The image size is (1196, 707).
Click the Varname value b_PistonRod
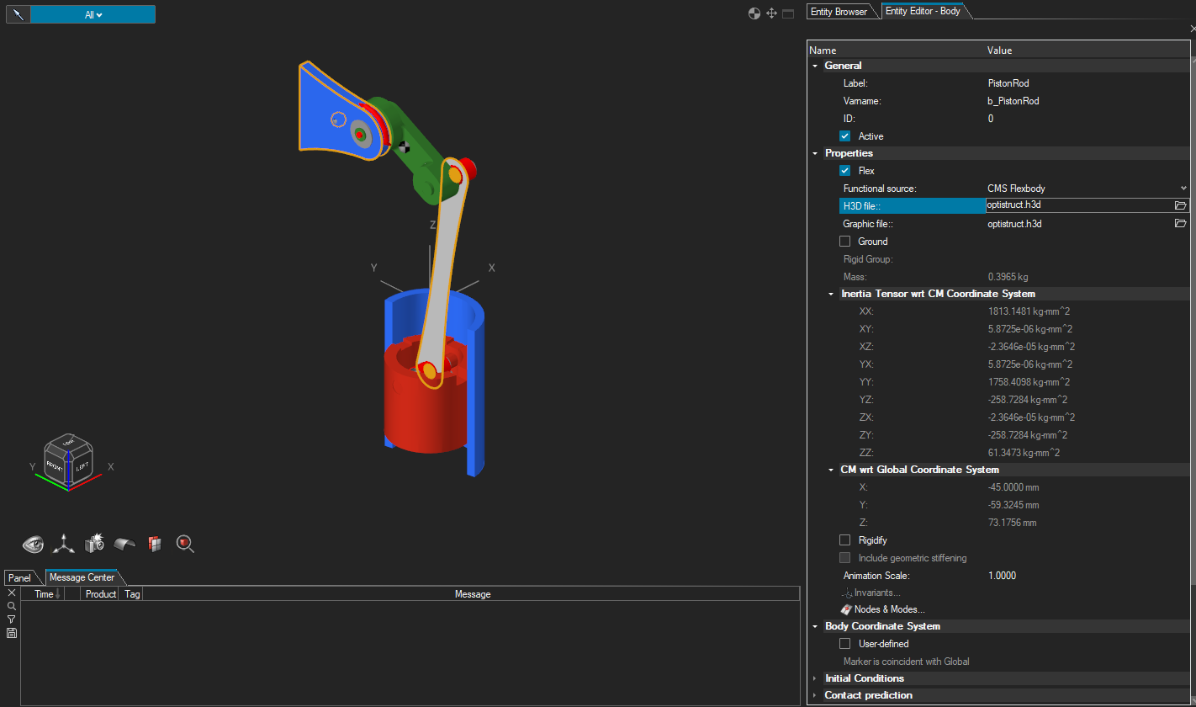(1013, 101)
